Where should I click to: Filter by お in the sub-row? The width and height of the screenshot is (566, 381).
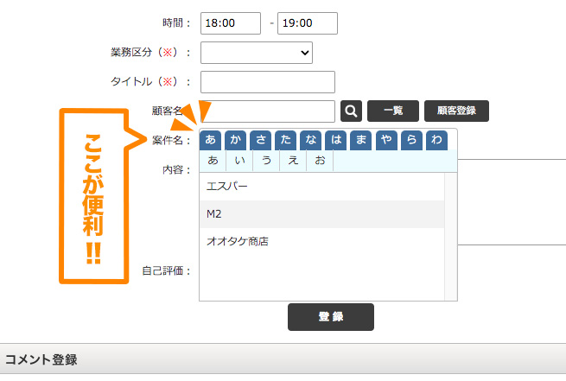coord(320,161)
